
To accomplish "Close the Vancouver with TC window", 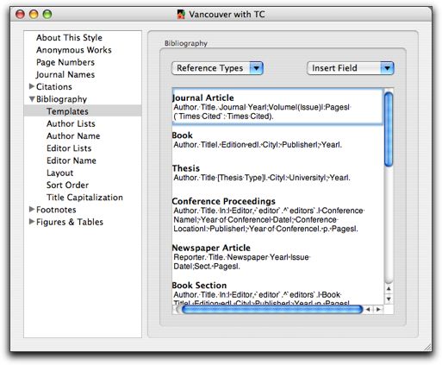I will 20,14.
